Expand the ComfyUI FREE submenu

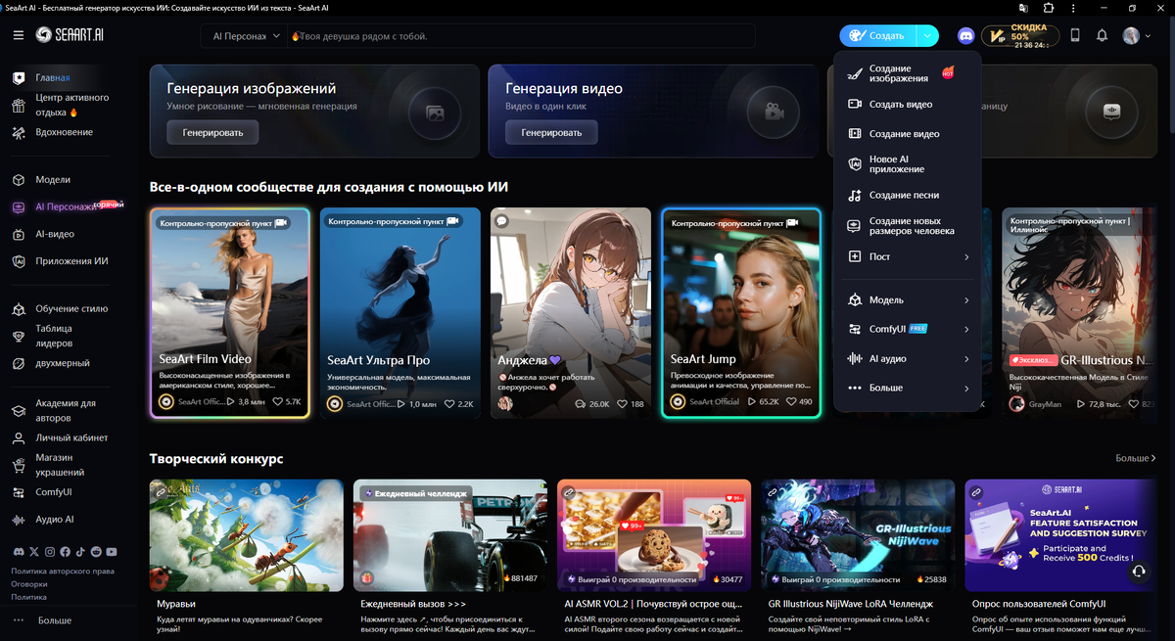909,329
